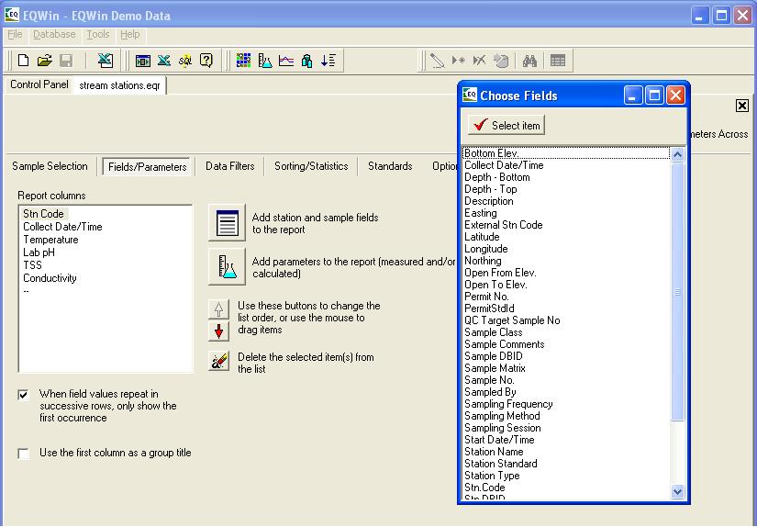Open the File menu
The width and height of the screenshot is (757, 527).
[15, 34]
